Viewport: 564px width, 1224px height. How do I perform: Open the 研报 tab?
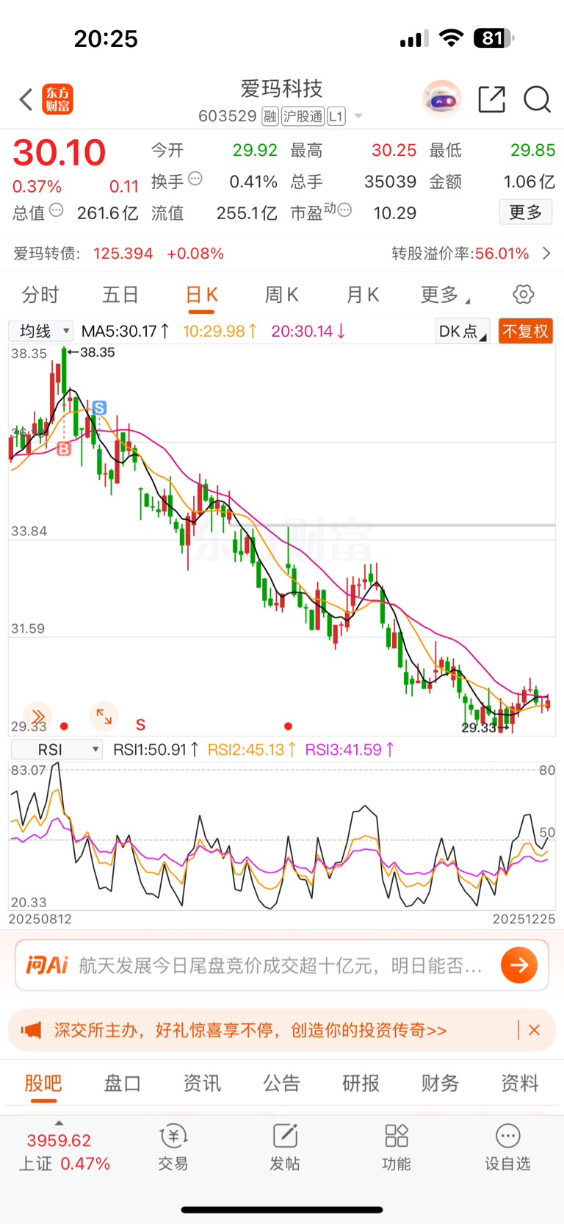pos(361,1083)
